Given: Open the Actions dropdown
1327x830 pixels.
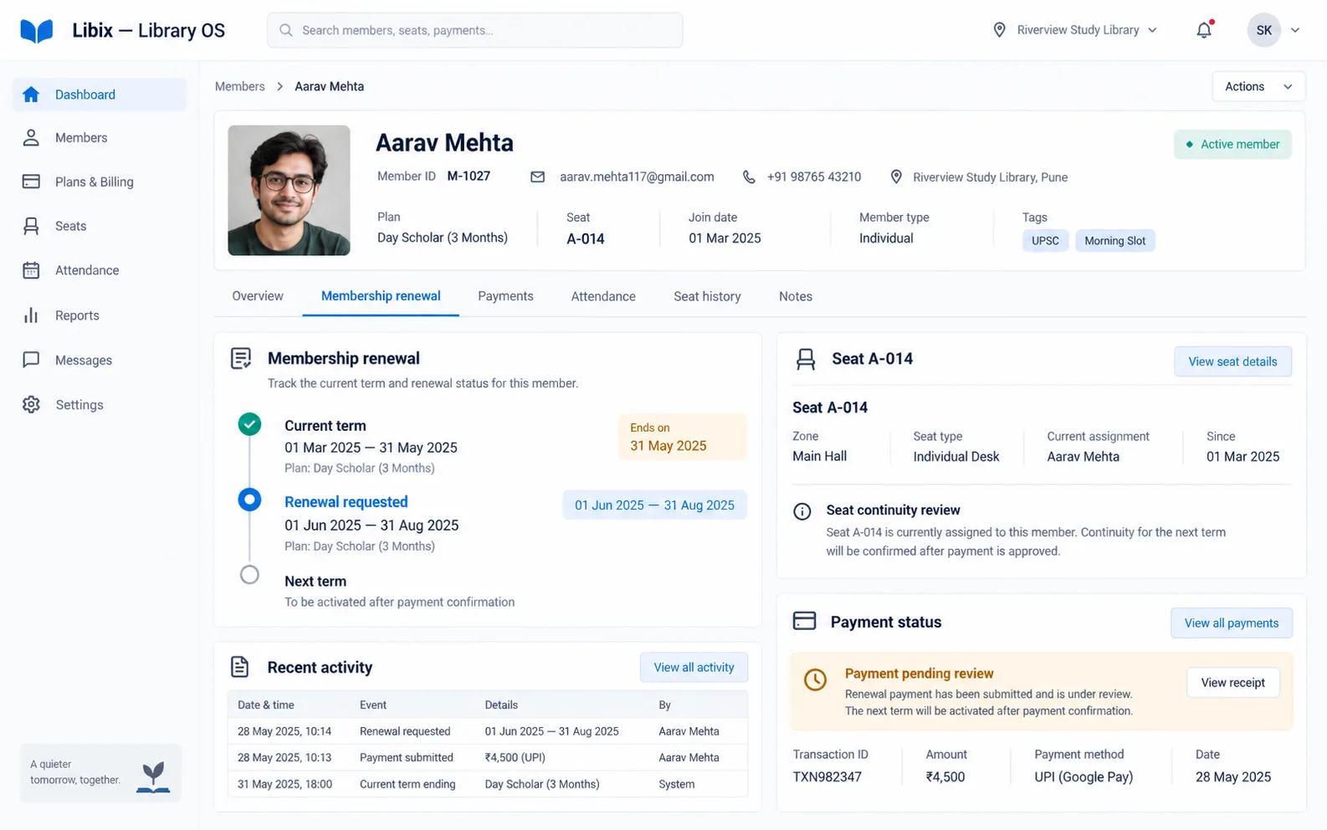Looking at the screenshot, I should pyautogui.click(x=1258, y=86).
